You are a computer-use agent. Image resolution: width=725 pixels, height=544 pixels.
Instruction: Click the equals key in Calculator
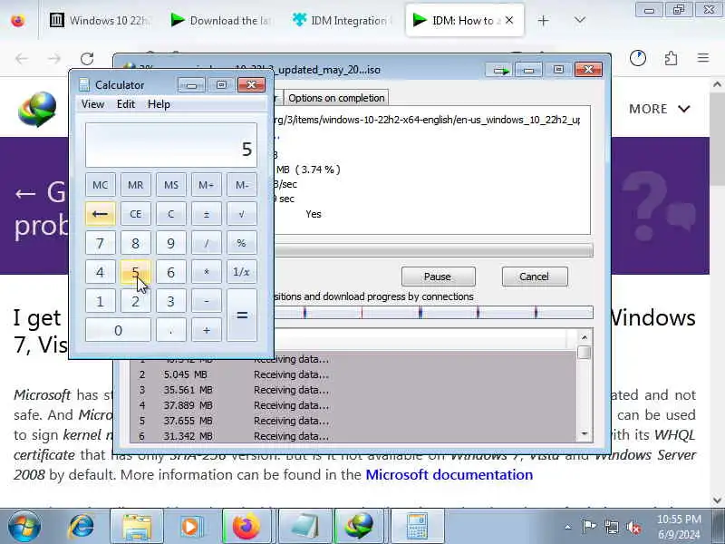[x=241, y=316]
